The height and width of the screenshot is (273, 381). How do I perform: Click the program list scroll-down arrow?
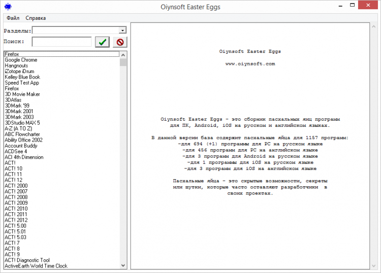pyautogui.click(x=123, y=265)
